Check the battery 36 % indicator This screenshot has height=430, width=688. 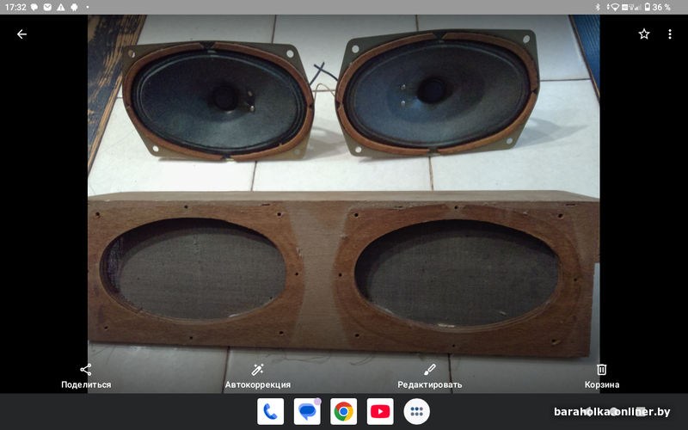click(x=657, y=7)
